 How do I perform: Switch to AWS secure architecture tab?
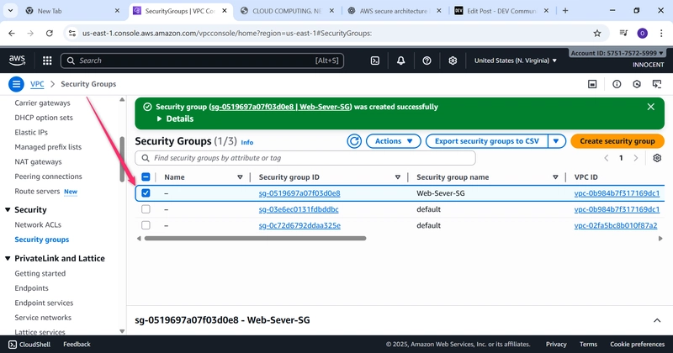pyautogui.click(x=395, y=11)
